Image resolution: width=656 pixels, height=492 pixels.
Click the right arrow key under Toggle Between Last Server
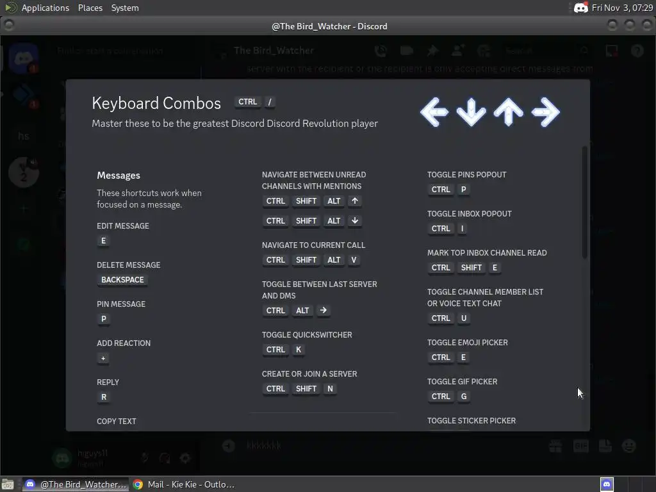(x=323, y=311)
